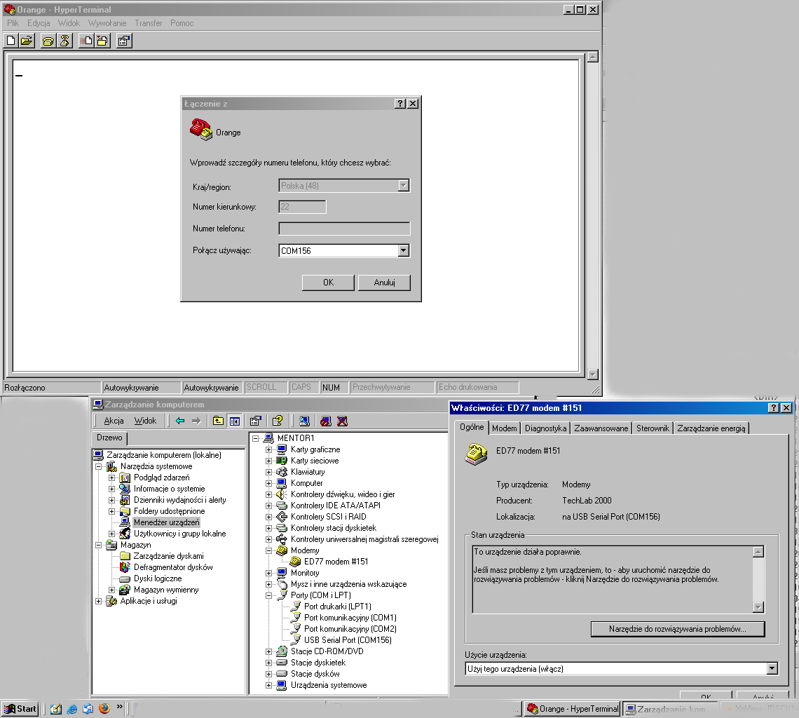799x718 pixels.
Task: Launch Firefox from quick launch bar
Action: pos(104,708)
